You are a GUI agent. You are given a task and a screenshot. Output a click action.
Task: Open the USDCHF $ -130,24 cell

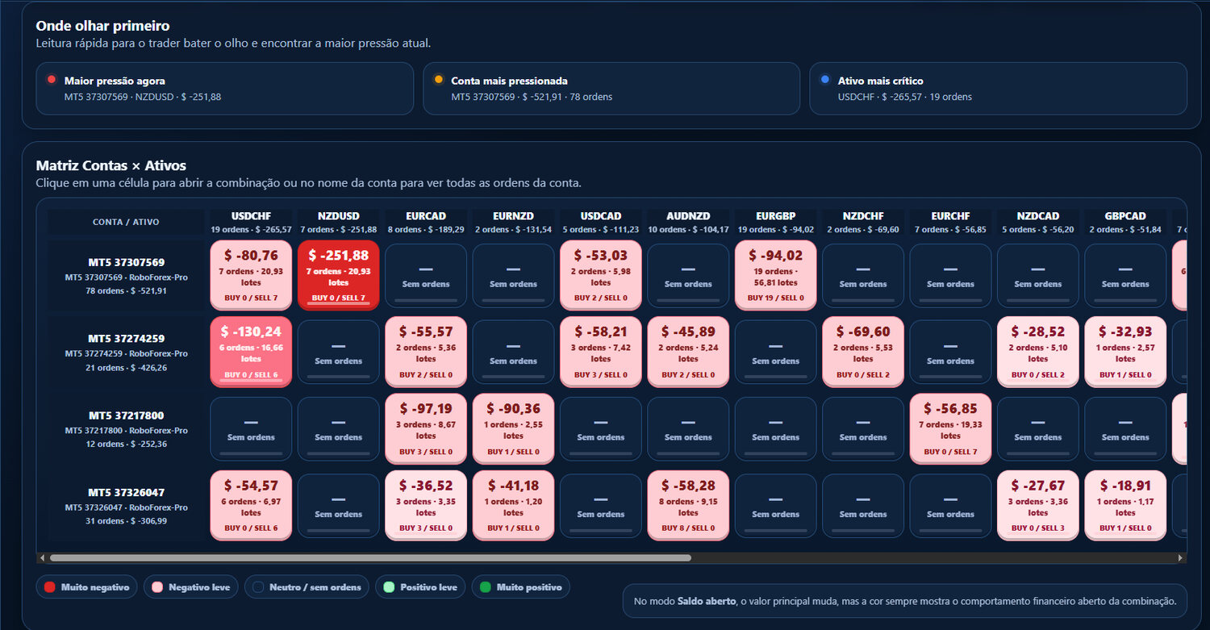(251, 352)
